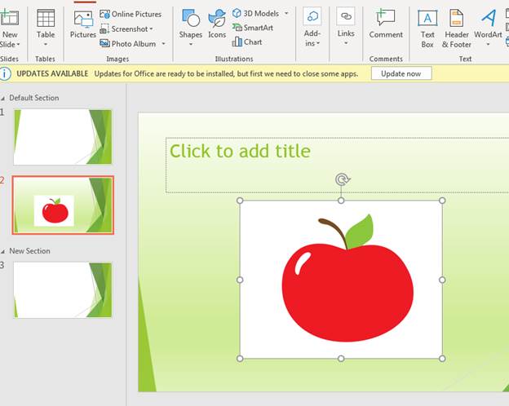
Task: Expand the Screenshot dropdown arrow
Action: (x=151, y=29)
